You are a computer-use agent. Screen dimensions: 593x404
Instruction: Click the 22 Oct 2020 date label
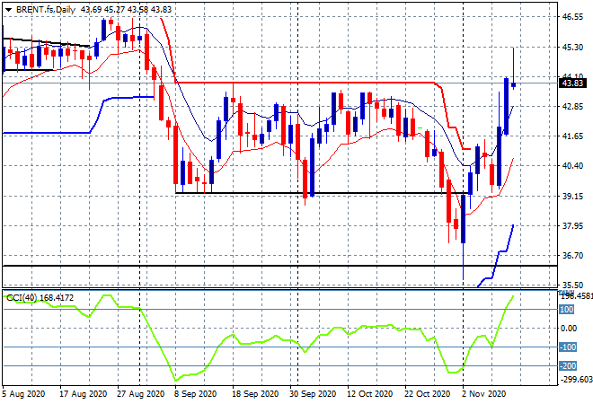pyautogui.click(x=428, y=394)
